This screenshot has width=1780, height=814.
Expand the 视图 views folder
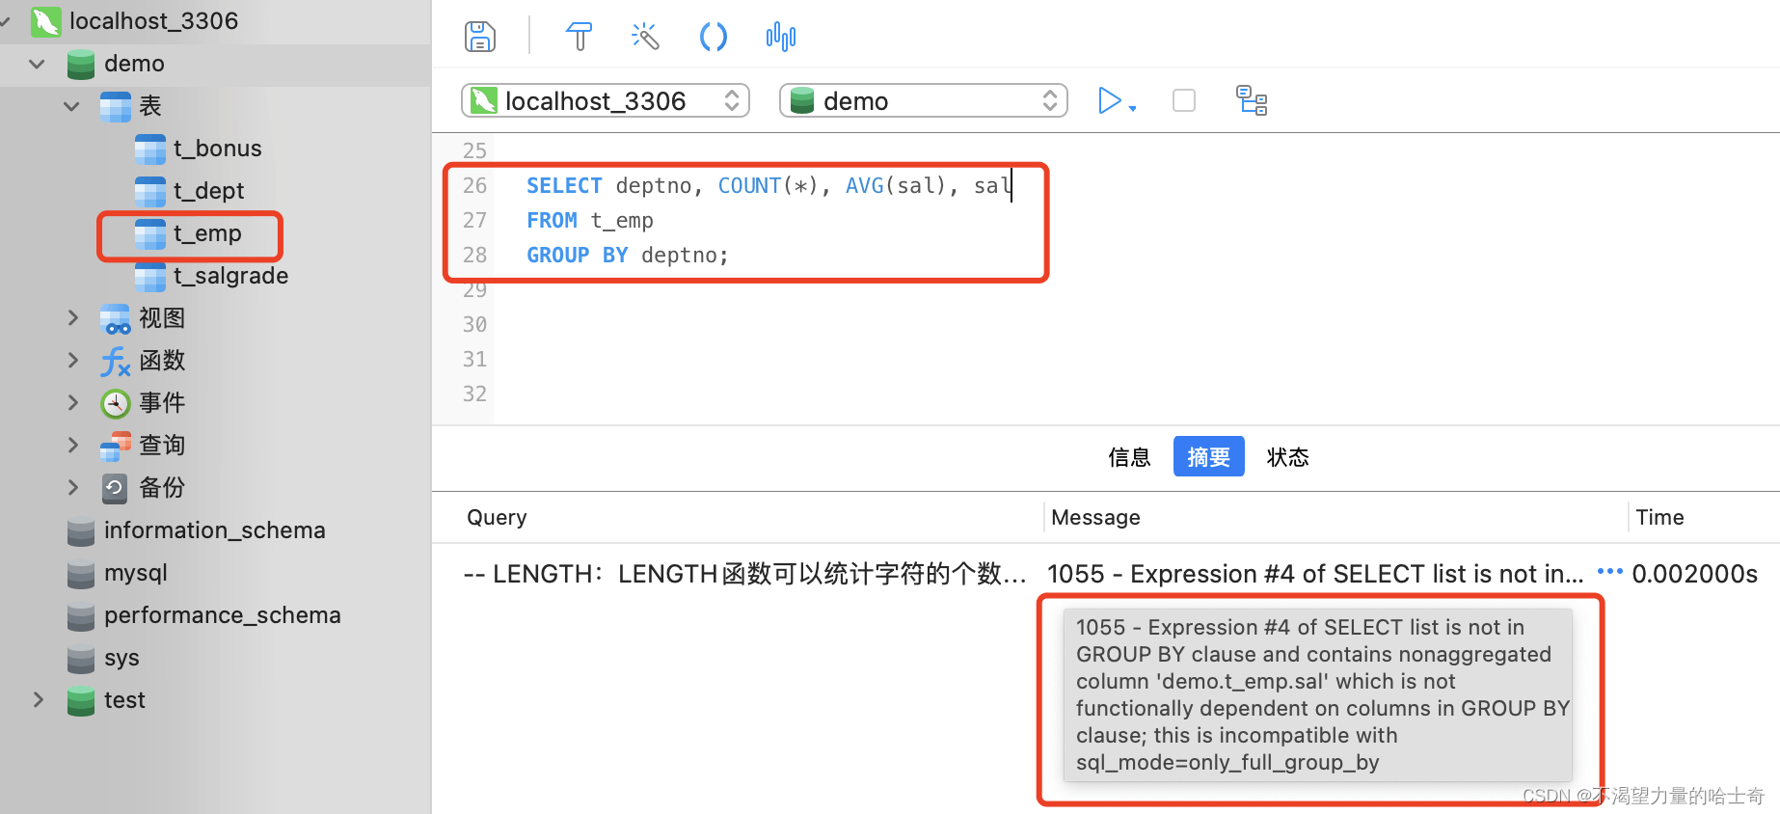(x=73, y=317)
